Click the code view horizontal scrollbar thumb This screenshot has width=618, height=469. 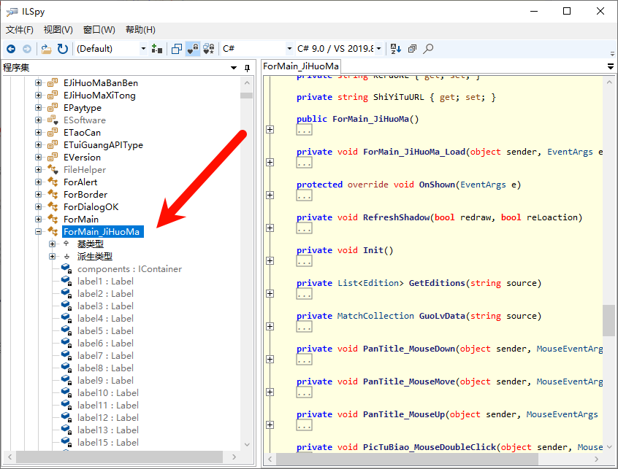[407, 459]
